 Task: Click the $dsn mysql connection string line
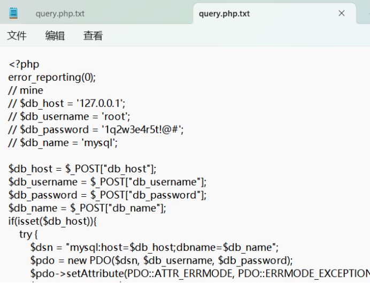point(155,247)
